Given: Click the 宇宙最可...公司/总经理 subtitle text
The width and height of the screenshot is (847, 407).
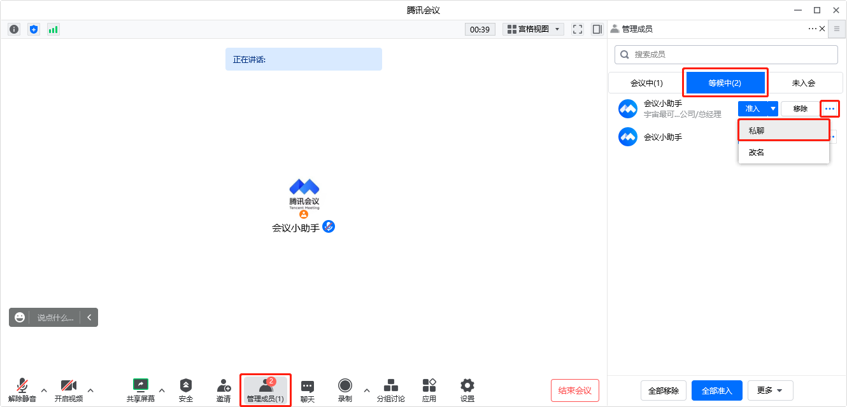Looking at the screenshot, I should point(683,114).
